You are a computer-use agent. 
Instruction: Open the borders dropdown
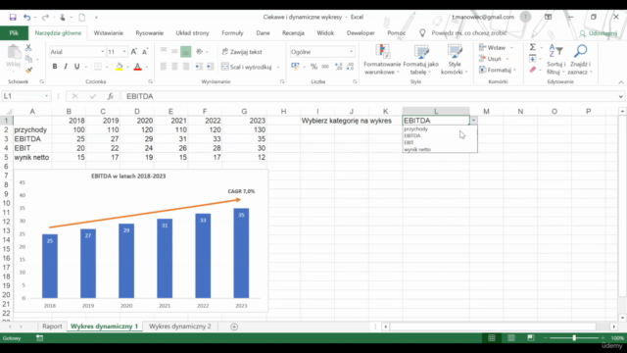(x=107, y=67)
